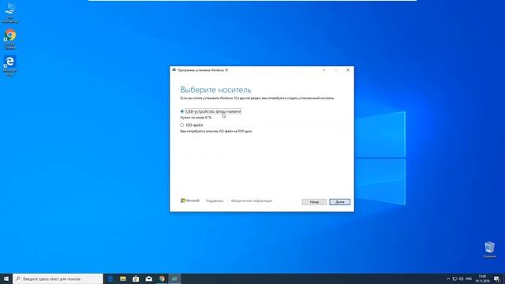Close the Windows 10 setup dialog
The width and height of the screenshot is (505, 284).
pos(348,70)
